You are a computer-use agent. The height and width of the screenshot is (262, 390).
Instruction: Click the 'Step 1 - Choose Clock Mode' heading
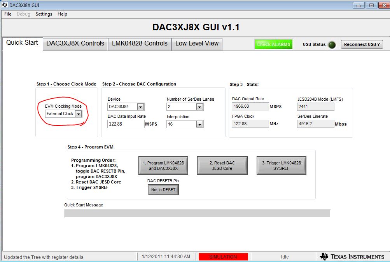(66, 84)
